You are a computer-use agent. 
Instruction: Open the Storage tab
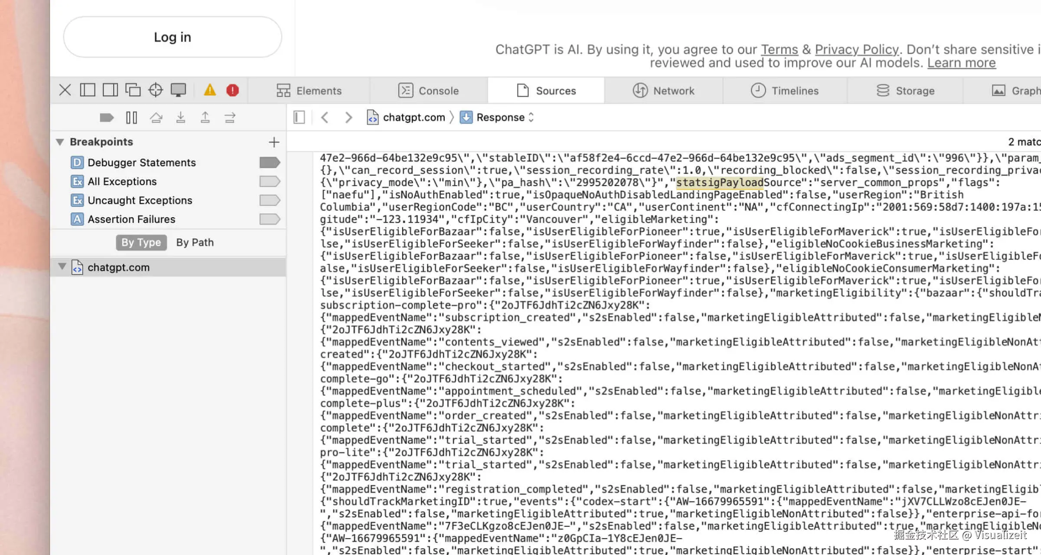tap(905, 91)
